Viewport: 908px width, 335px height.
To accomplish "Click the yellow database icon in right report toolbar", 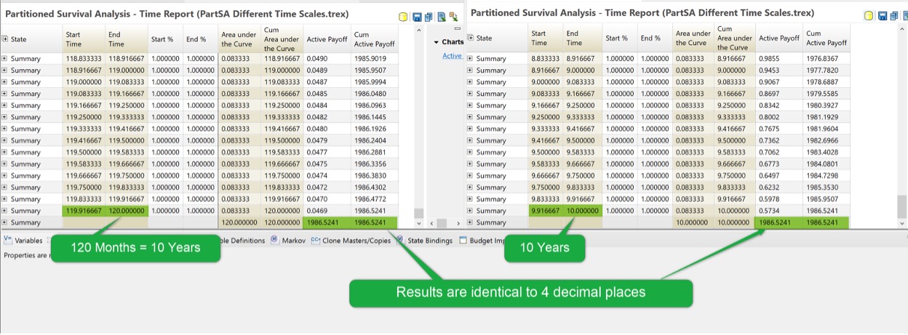I will pyautogui.click(x=869, y=16).
